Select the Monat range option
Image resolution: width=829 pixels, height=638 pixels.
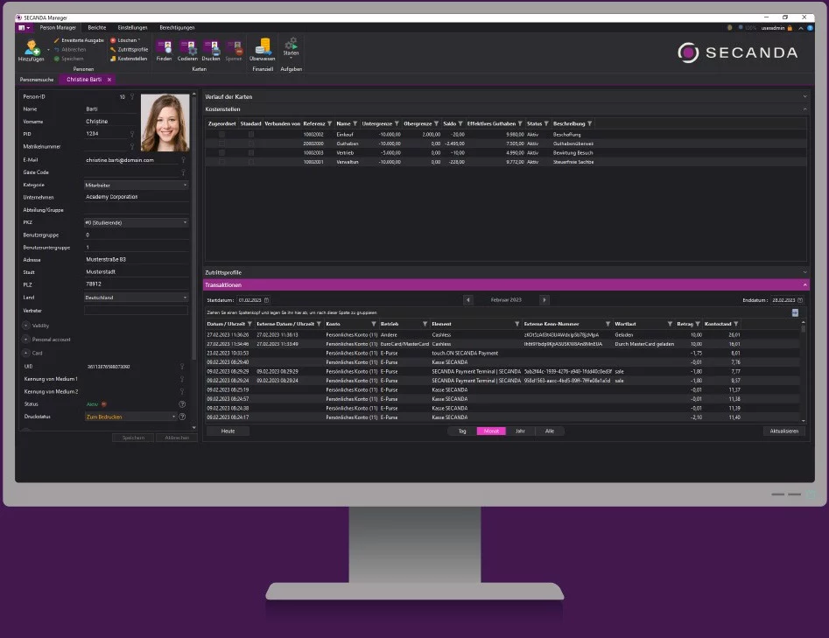point(491,431)
